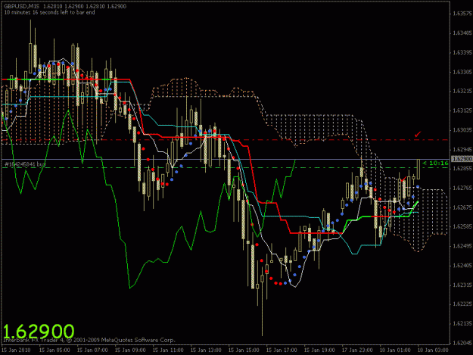Click the 1.63395 price axis label

tap(462, 52)
